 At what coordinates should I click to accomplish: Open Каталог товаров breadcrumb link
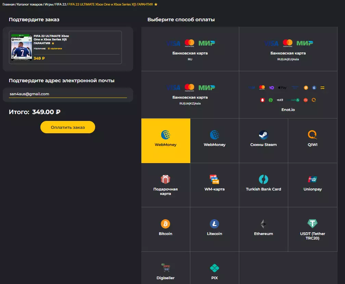point(30,4)
